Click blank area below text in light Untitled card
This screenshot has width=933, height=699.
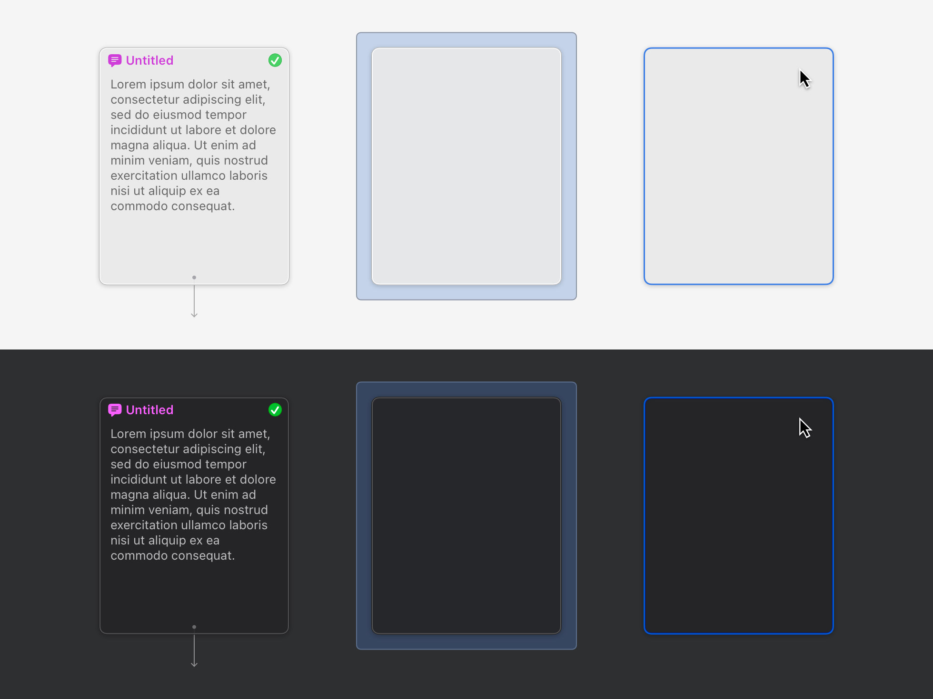point(194,243)
